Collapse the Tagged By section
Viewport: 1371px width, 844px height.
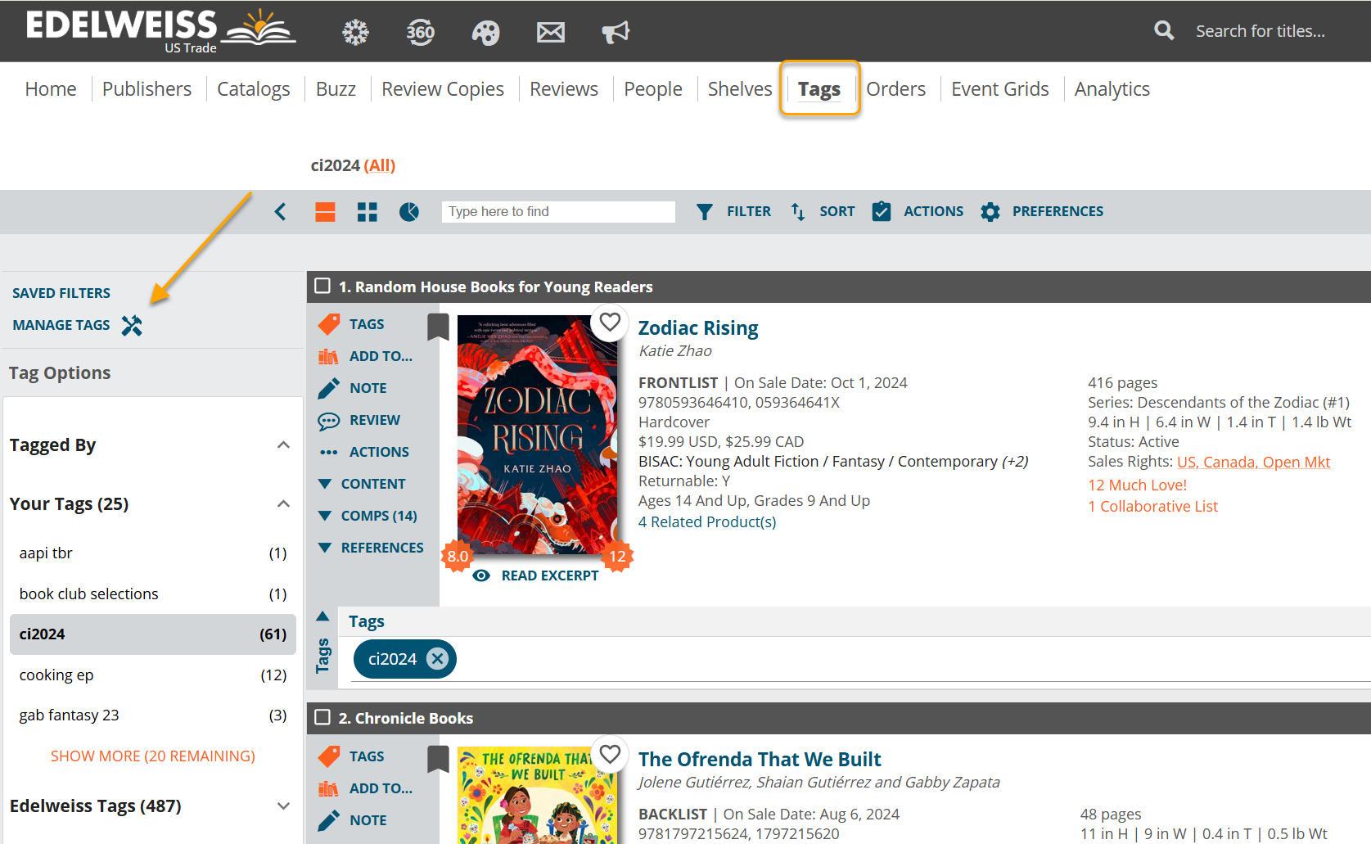(283, 445)
